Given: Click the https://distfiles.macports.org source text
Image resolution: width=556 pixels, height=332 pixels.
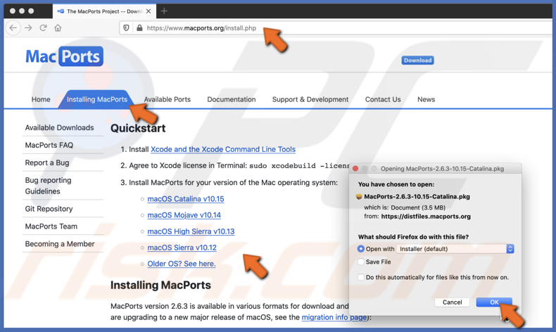Looking at the screenshot, I should tap(426, 217).
